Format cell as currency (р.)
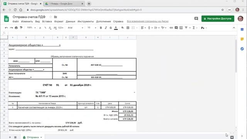This screenshot has height=139, width=247. pyautogui.click(x=40, y=28)
